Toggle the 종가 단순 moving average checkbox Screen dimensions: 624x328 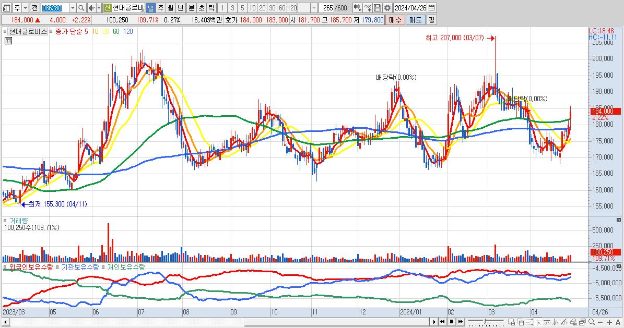[51, 31]
